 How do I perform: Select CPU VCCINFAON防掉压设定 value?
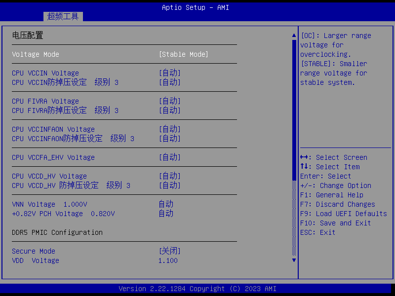click(169, 139)
